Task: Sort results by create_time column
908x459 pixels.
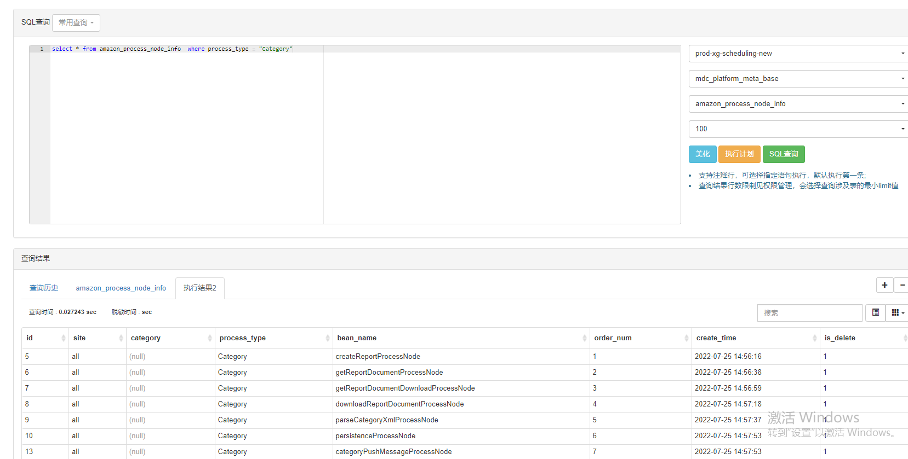Action: [x=814, y=338]
